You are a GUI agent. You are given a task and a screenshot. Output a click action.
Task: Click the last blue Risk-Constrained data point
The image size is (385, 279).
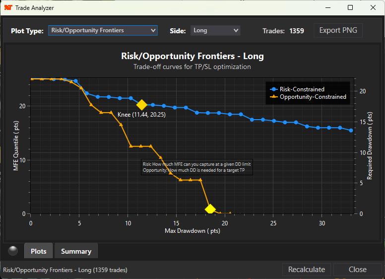351,131
